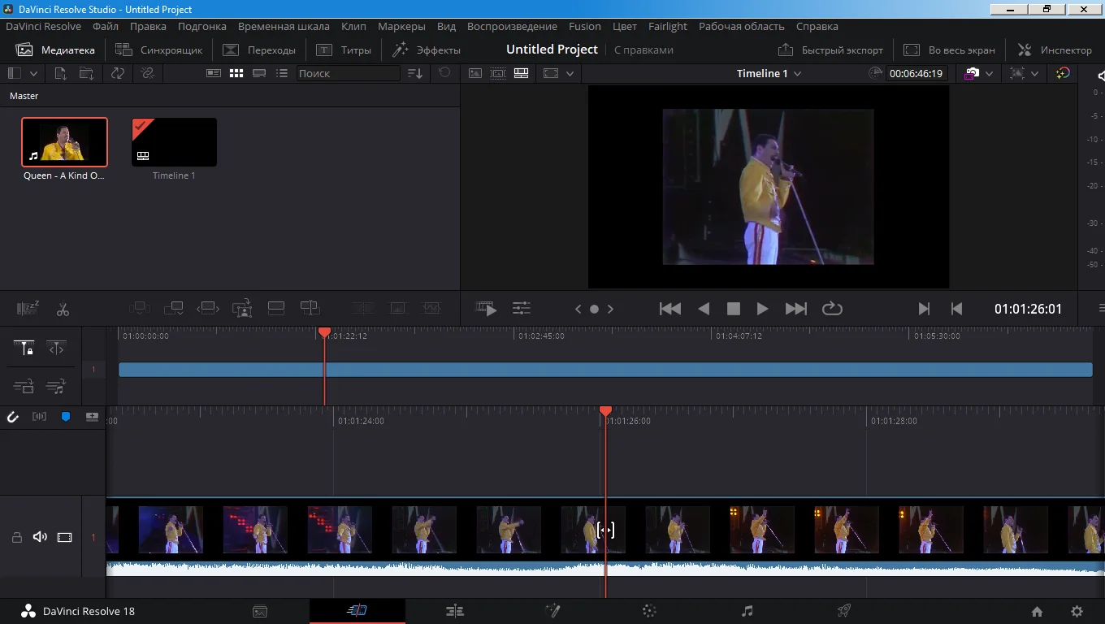This screenshot has height=624, width=1105.
Task: Toggle loop playback
Action: coord(832,309)
